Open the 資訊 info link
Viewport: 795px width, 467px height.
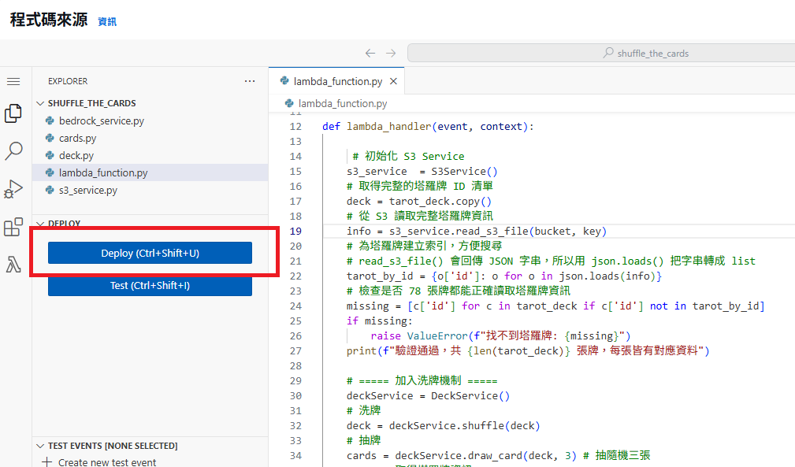107,21
